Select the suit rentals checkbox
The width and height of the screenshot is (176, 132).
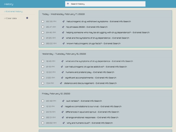(x=43, y=101)
